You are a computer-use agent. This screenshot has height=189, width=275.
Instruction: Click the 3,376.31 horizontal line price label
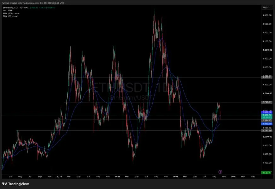tap(267, 77)
